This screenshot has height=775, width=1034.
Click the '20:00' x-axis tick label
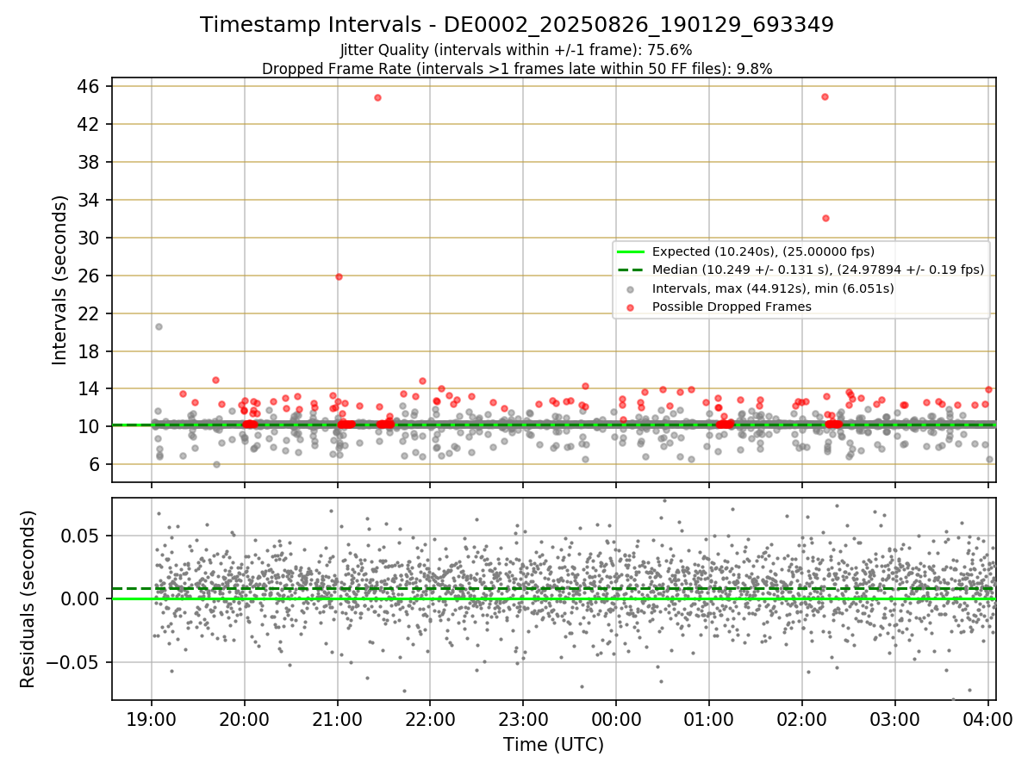coord(245,719)
